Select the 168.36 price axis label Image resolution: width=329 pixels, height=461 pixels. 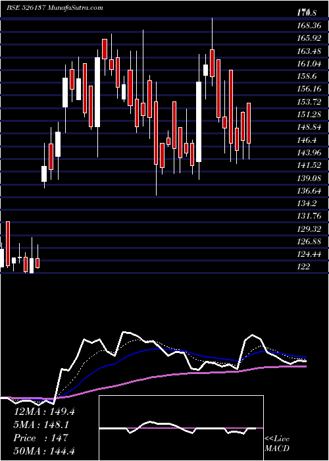(x=309, y=26)
